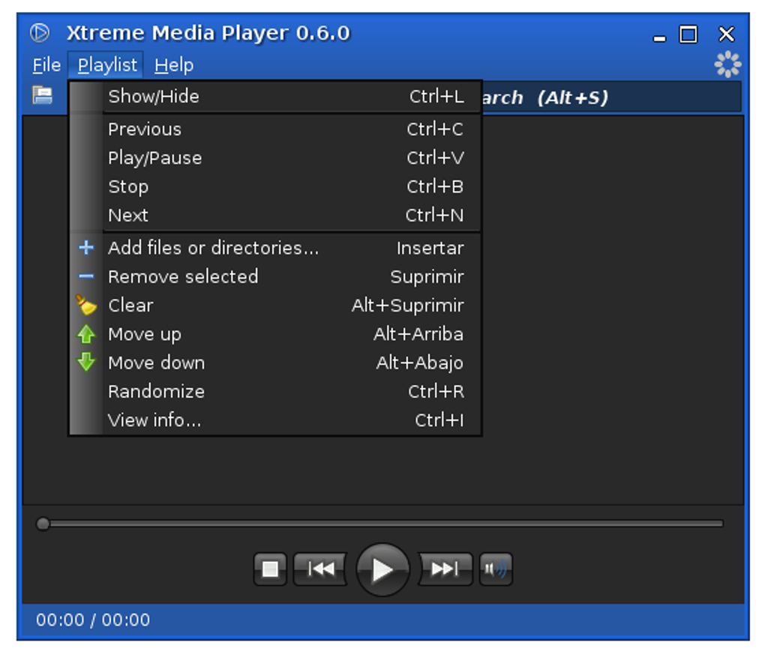The width and height of the screenshot is (765, 660).
Task: Click the seek slider handle
Action: coord(43,524)
